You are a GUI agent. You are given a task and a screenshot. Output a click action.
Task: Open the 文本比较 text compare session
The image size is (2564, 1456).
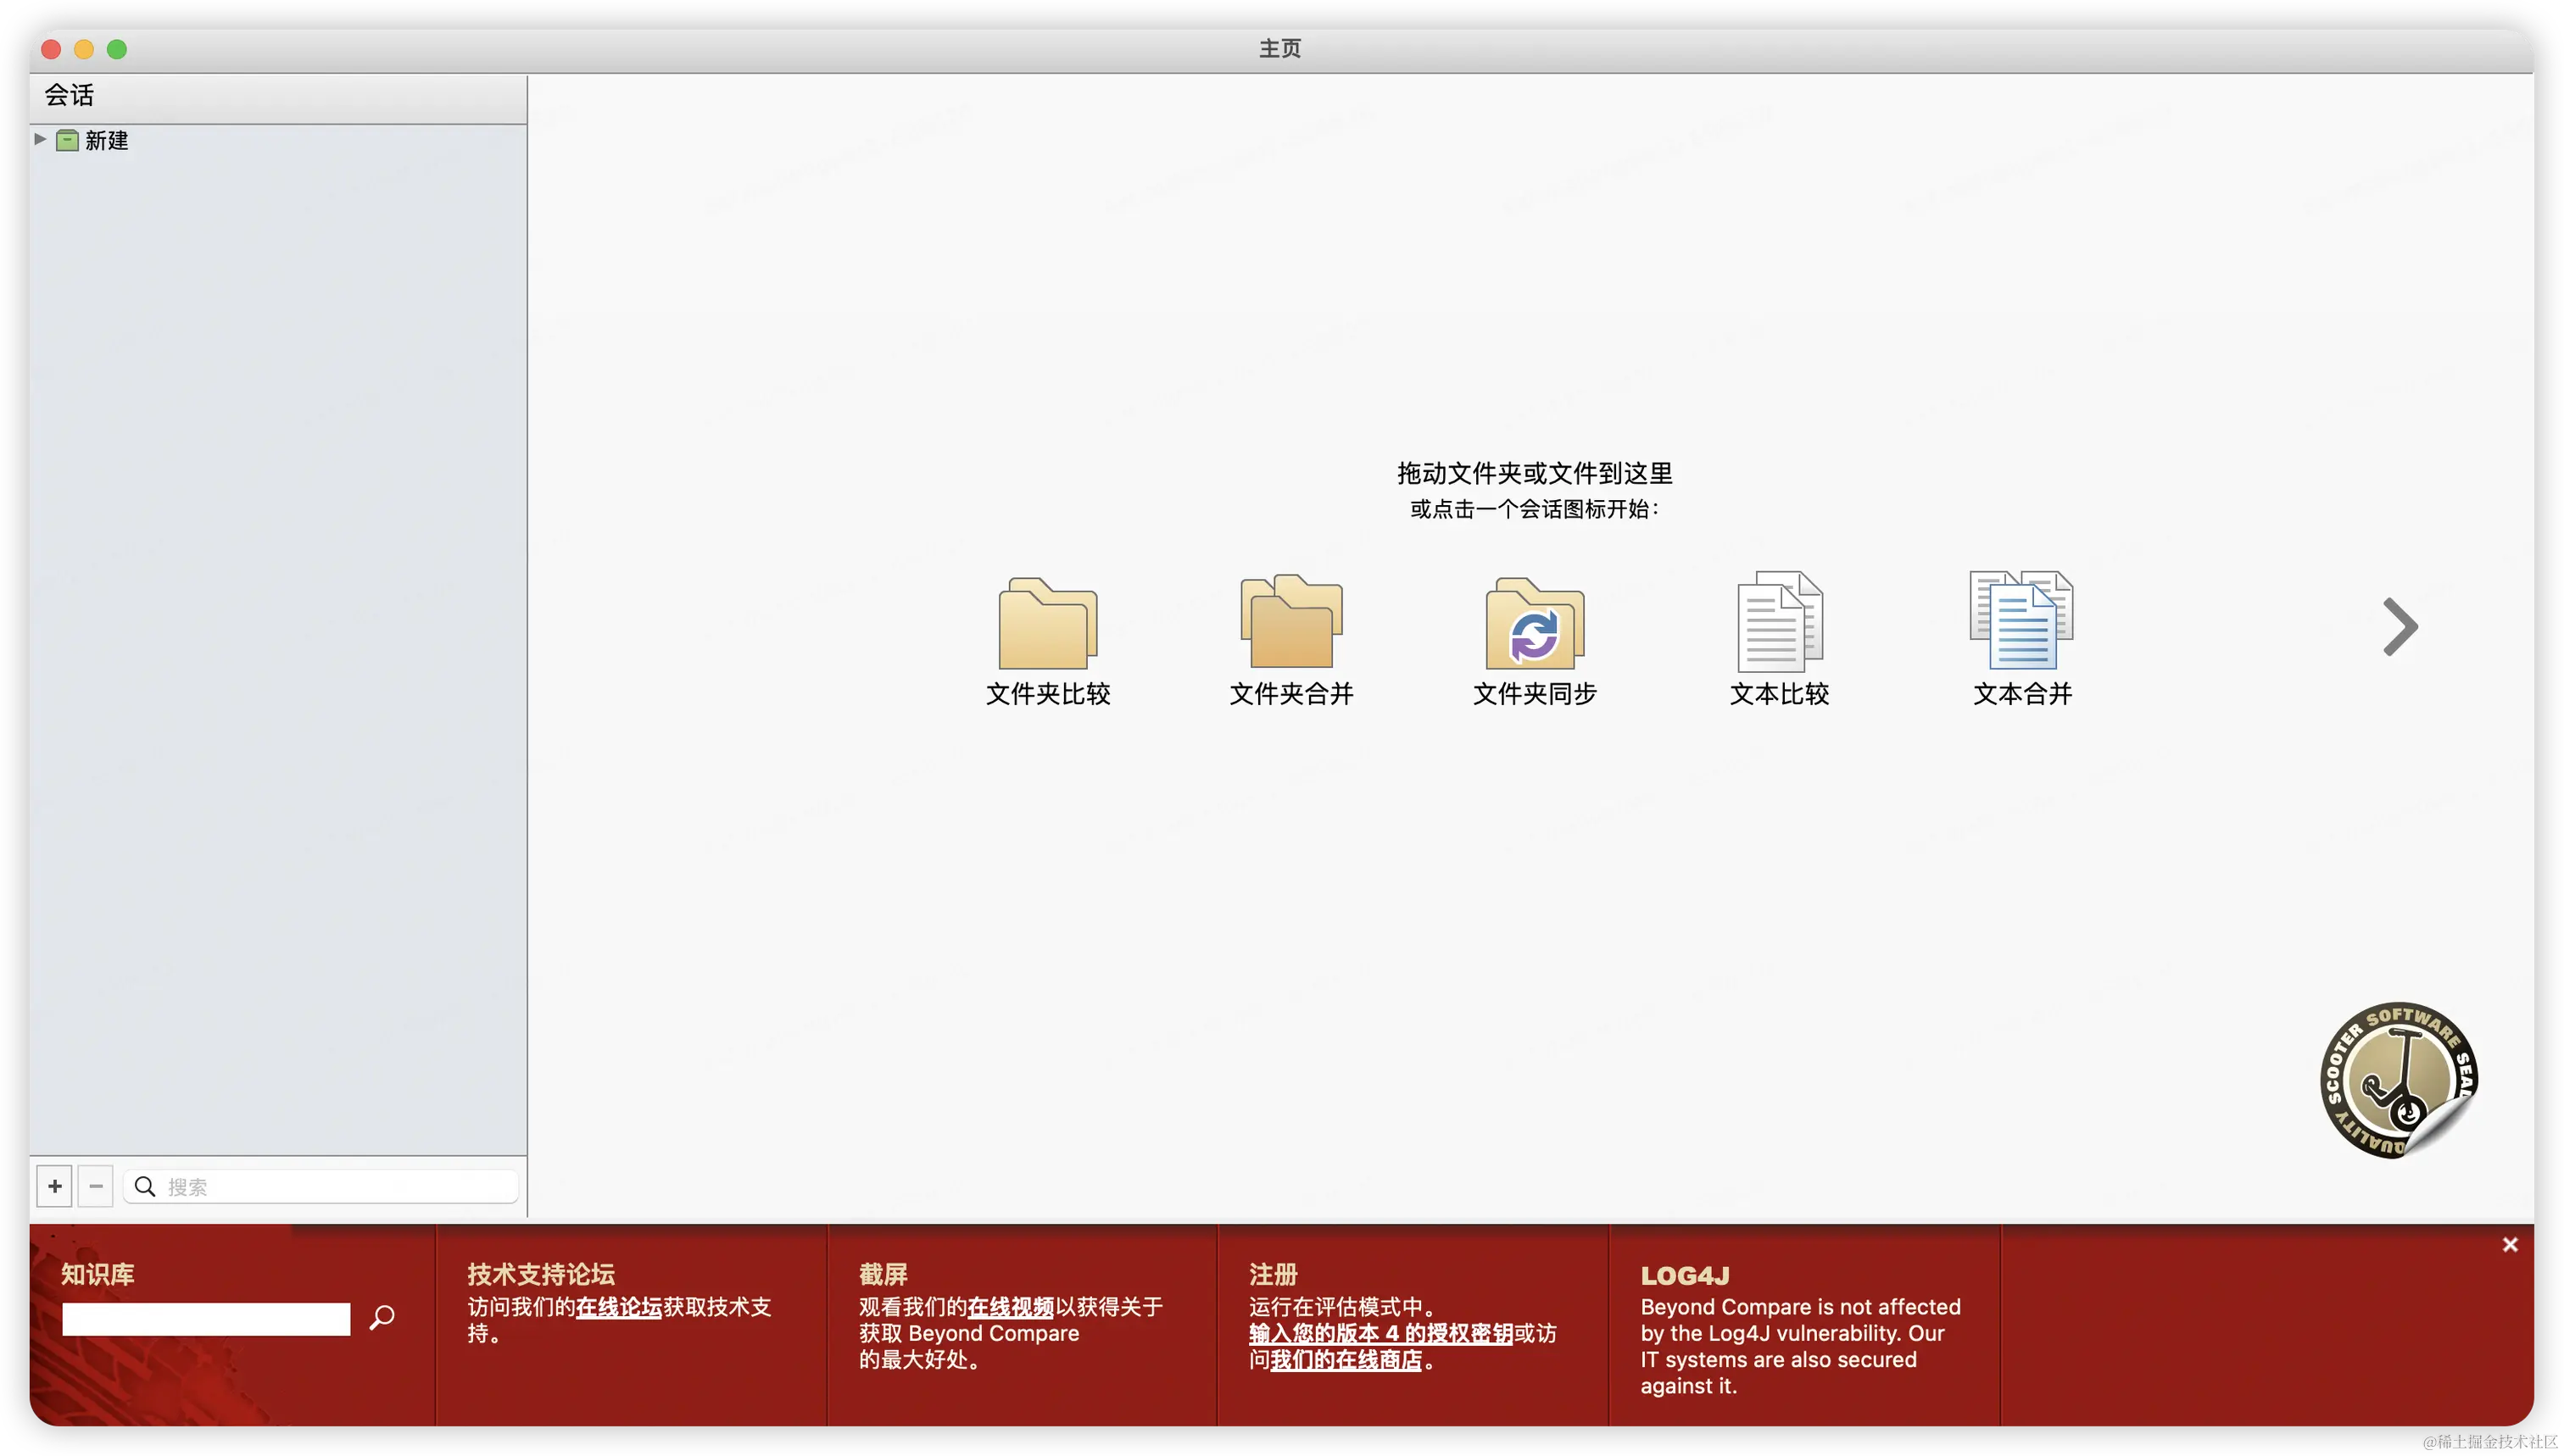(1779, 623)
